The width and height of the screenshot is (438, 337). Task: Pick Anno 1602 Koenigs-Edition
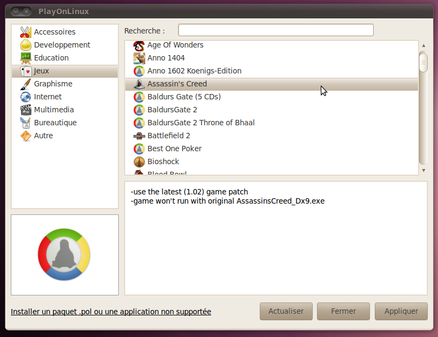pos(272,71)
